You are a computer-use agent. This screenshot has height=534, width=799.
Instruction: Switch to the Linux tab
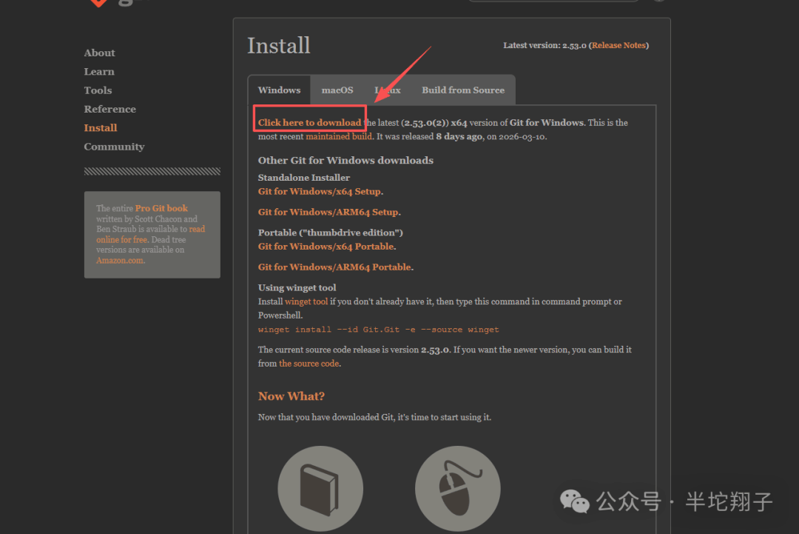[x=387, y=90]
